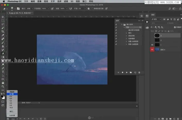Open the Apple menu
The height and width of the screenshot is (120, 182).
(x=4, y=1)
